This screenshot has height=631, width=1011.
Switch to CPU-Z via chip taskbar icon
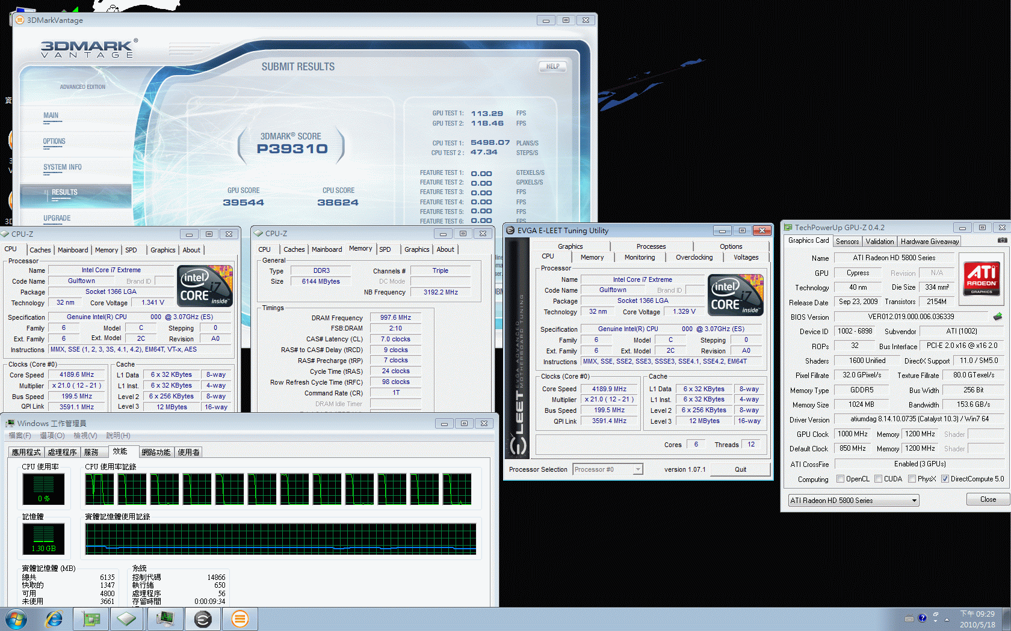pyautogui.click(x=126, y=619)
